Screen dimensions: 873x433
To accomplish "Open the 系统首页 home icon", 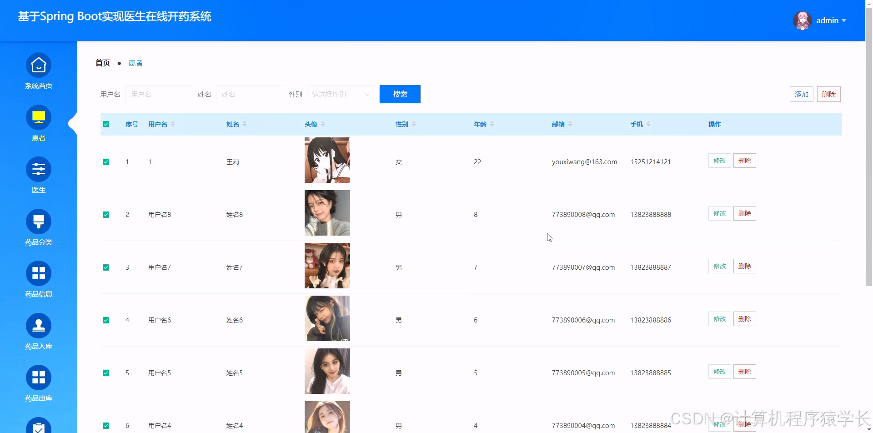I will pyautogui.click(x=39, y=65).
